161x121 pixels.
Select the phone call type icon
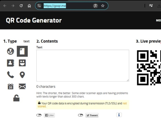tap(10, 74)
